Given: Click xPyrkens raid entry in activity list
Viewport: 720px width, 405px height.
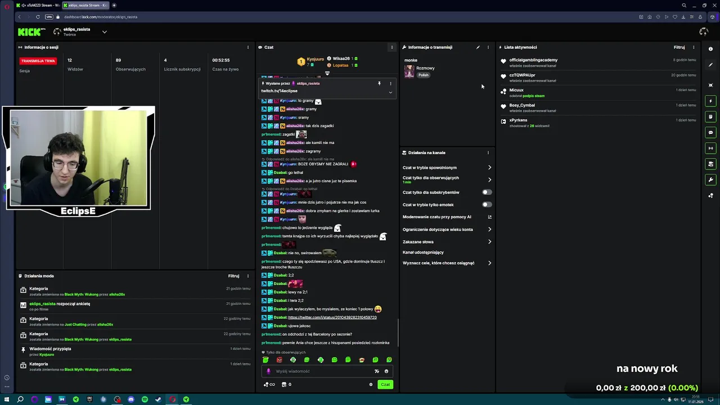Looking at the screenshot, I should point(598,123).
